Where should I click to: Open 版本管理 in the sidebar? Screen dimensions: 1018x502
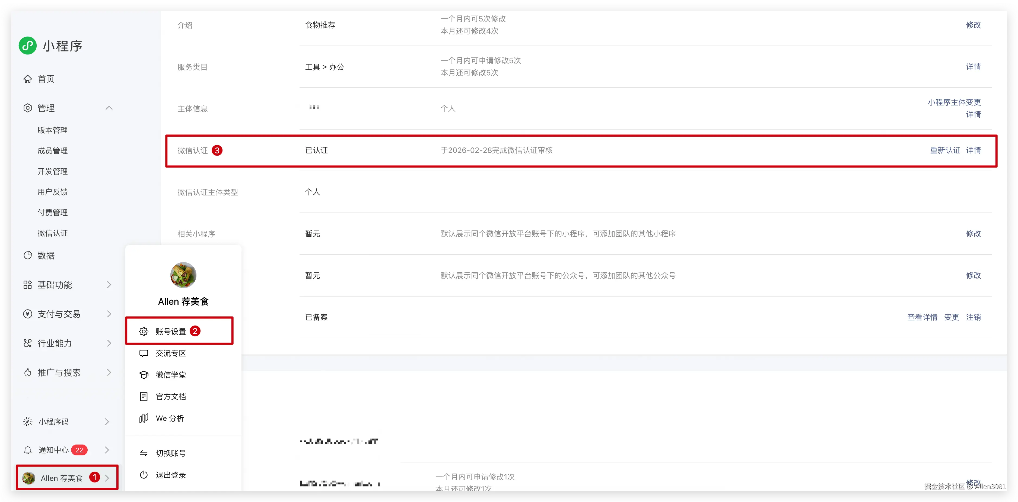(53, 130)
